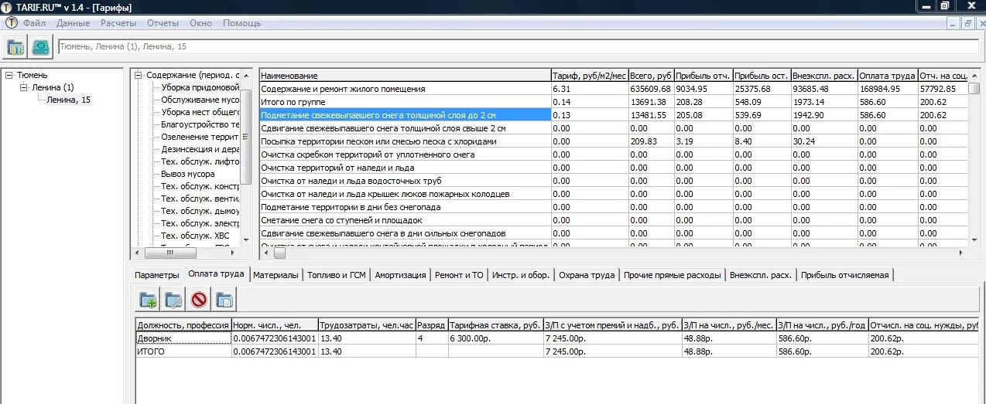Select row Посыпка территории песком
Viewport: 986px width, 404px height.
(612, 141)
